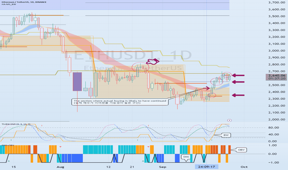The width and height of the screenshot is (288, 170).
Task: Select the BW callout label
Action: click(226, 135)
